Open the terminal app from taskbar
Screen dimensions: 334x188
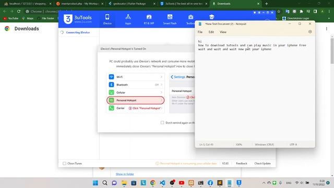pos(200,183)
